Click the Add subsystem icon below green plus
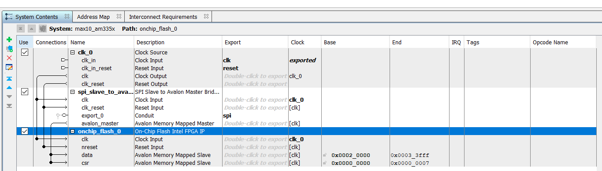602x171 pixels. 9,48
